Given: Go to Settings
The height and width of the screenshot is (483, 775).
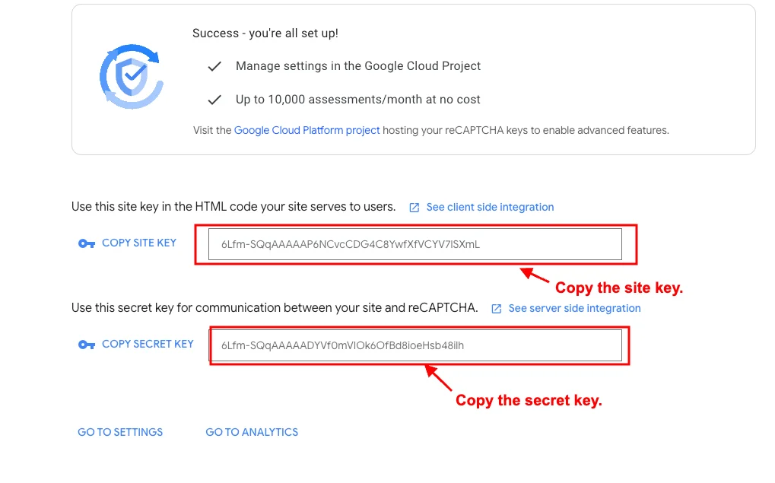Looking at the screenshot, I should click(120, 432).
